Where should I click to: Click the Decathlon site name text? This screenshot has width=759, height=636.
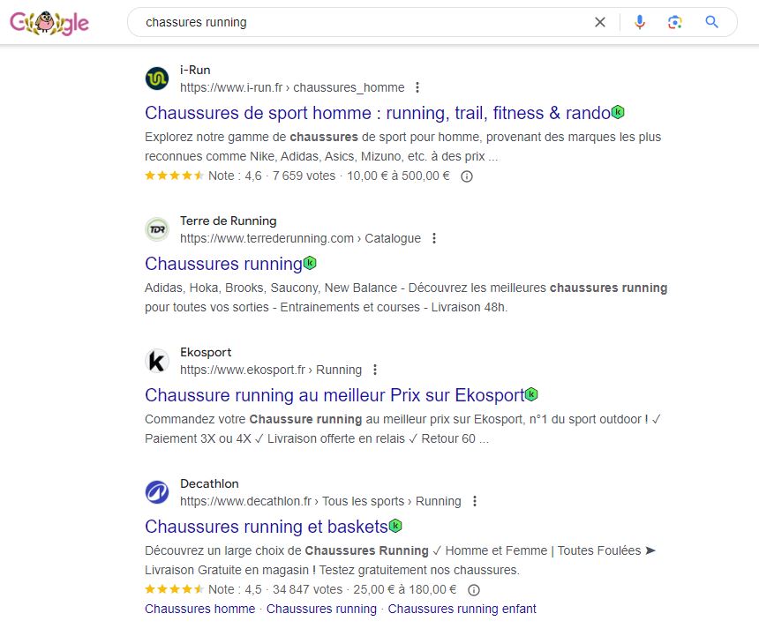point(209,484)
